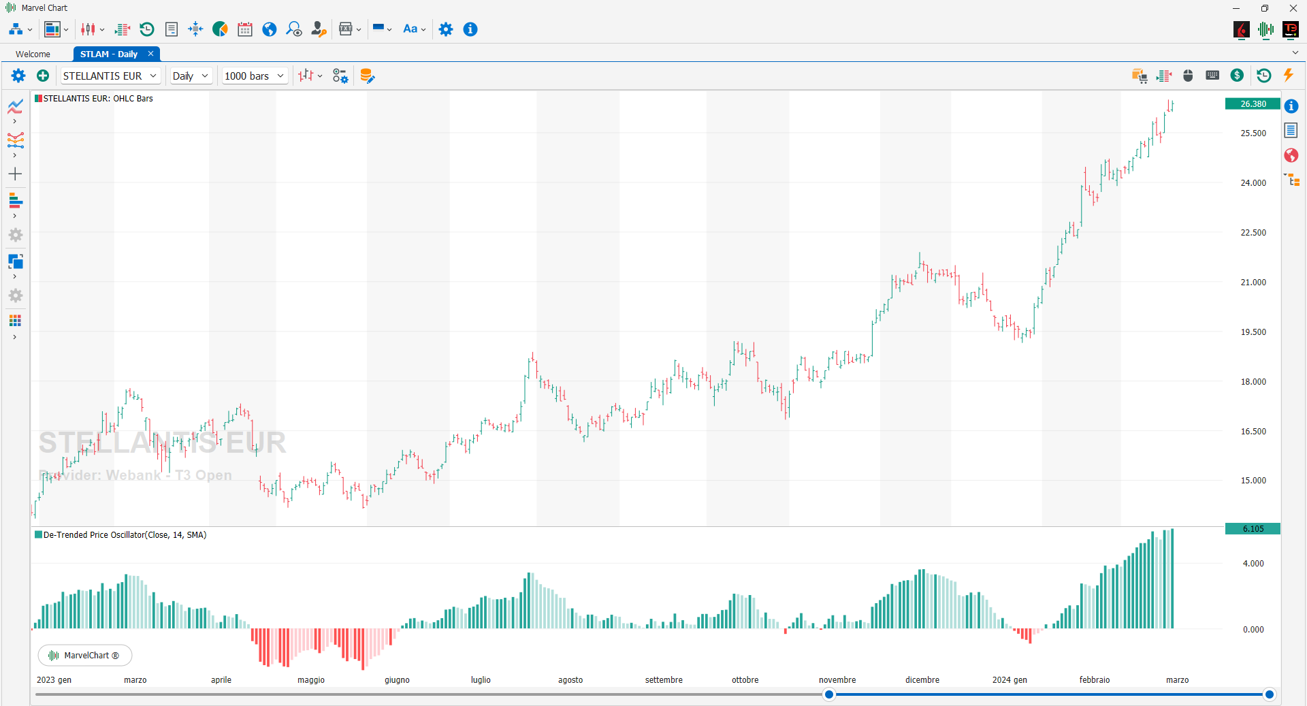Screen dimensions: 1307x706
Task: Open the blue lined document icon in right sidebar
Action: (x=1291, y=131)
